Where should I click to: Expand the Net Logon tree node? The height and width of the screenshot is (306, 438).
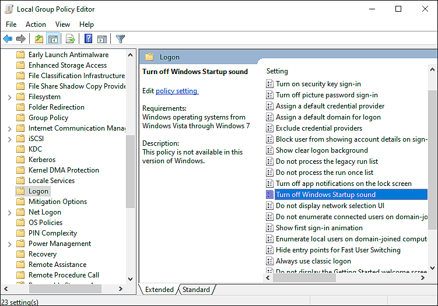(x=9, y=213)
